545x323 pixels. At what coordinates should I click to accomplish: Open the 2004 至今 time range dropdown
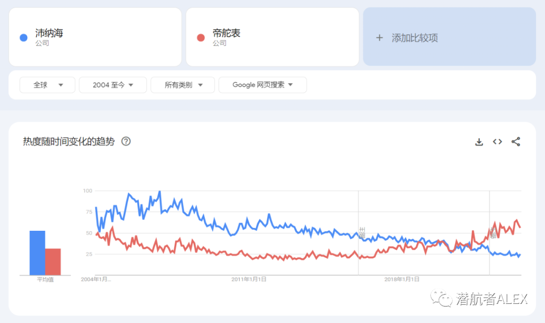point(113,85)
